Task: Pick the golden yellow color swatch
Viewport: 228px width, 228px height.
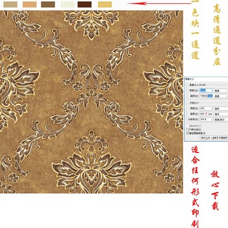Action: pyautogui.click(x=105, y=4)
